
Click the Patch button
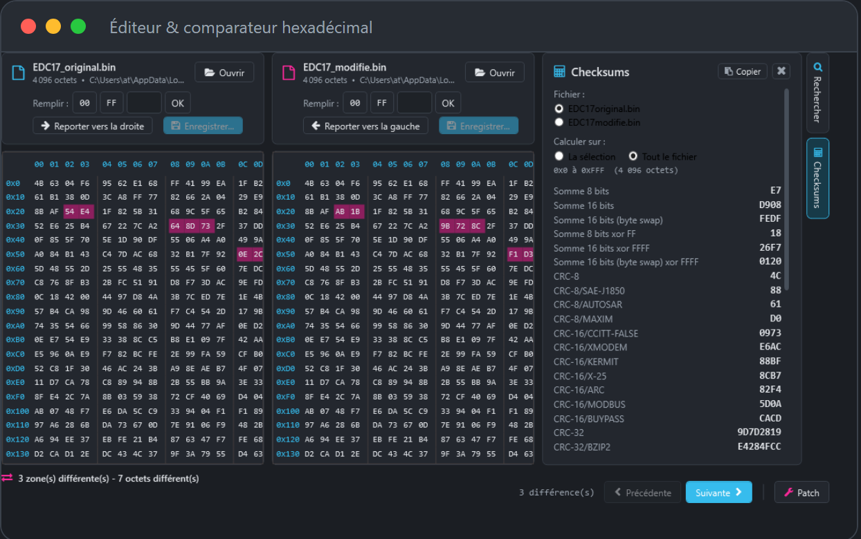click(x=801, y=492)
